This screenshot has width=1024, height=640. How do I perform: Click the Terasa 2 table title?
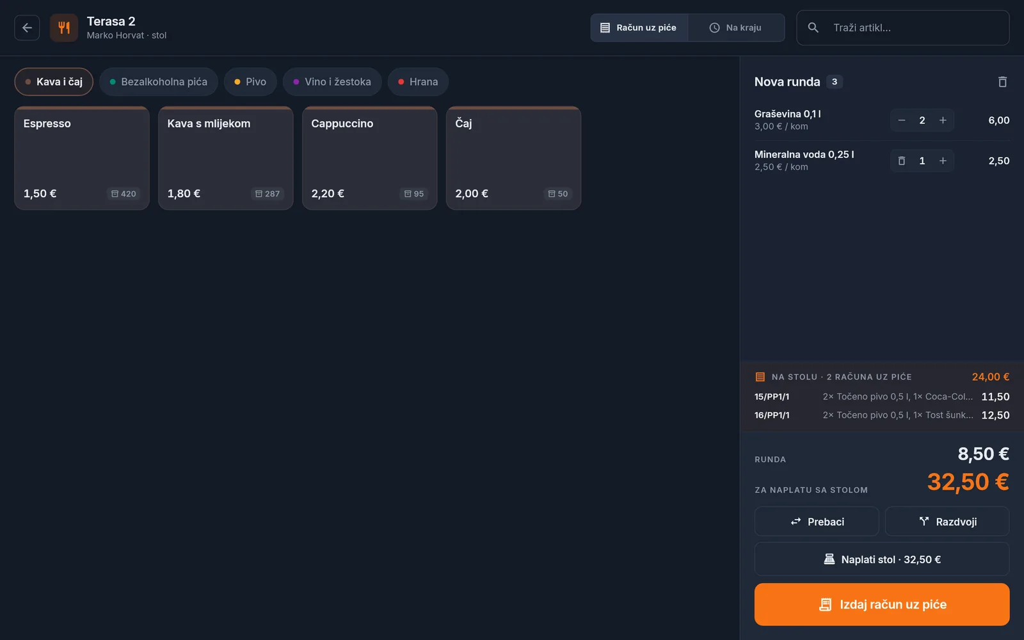[111, 21]
